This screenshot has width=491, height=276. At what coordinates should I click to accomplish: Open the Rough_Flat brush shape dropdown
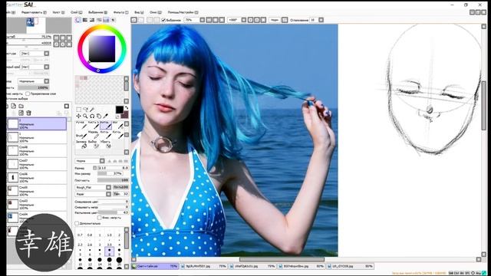pos(94,187)
